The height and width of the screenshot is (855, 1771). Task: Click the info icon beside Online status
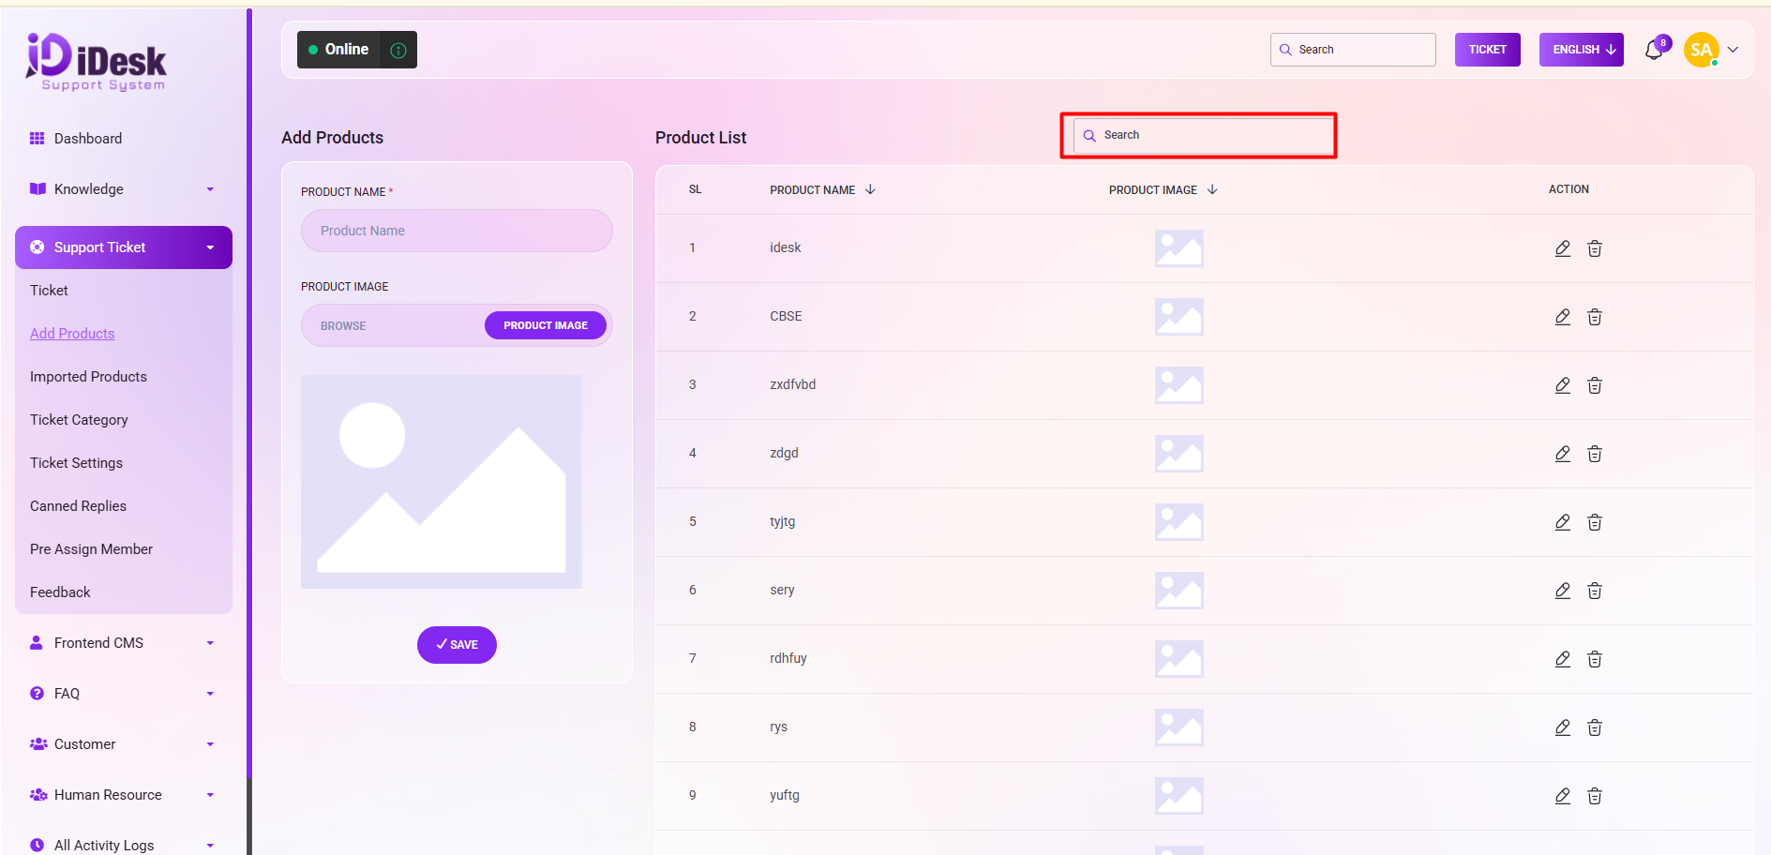click(398, 51)
